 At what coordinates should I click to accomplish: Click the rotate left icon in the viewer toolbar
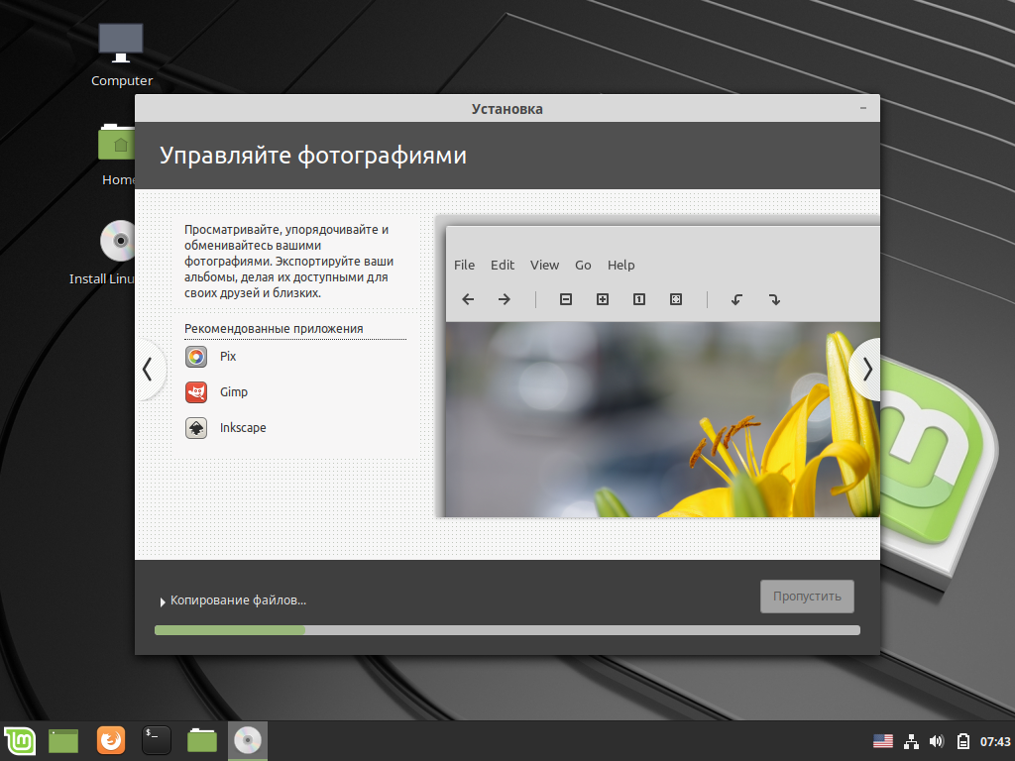[736, 299]
